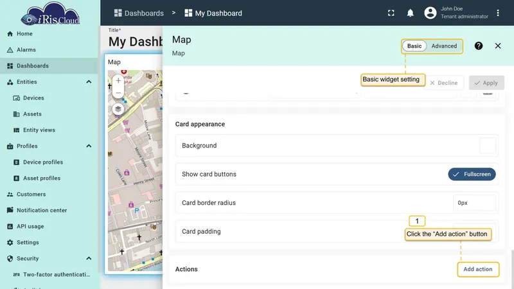Collapse the Entities section chevron
This screenshot has height=289, width=514.
tap(89, 82)
